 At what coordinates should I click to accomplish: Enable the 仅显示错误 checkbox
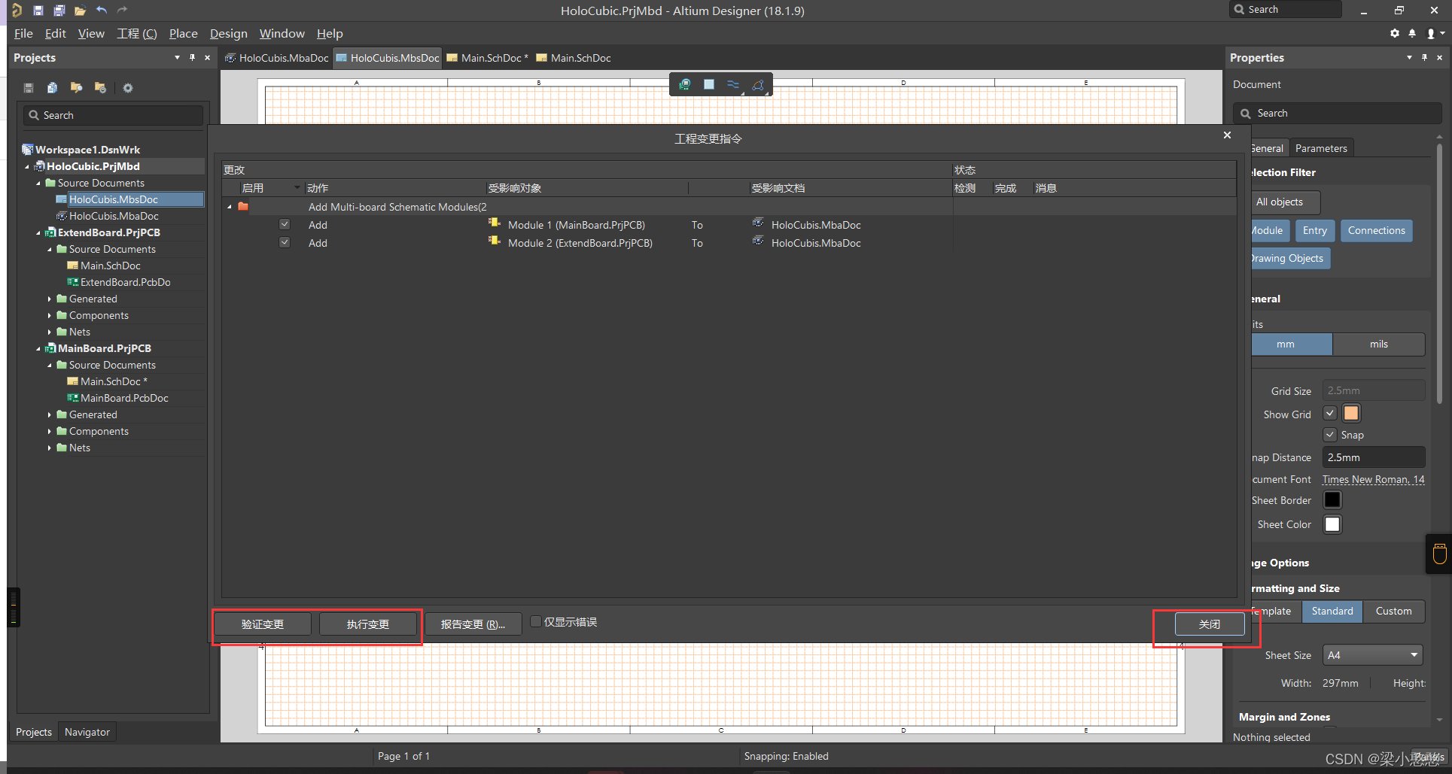click(536, 621)
